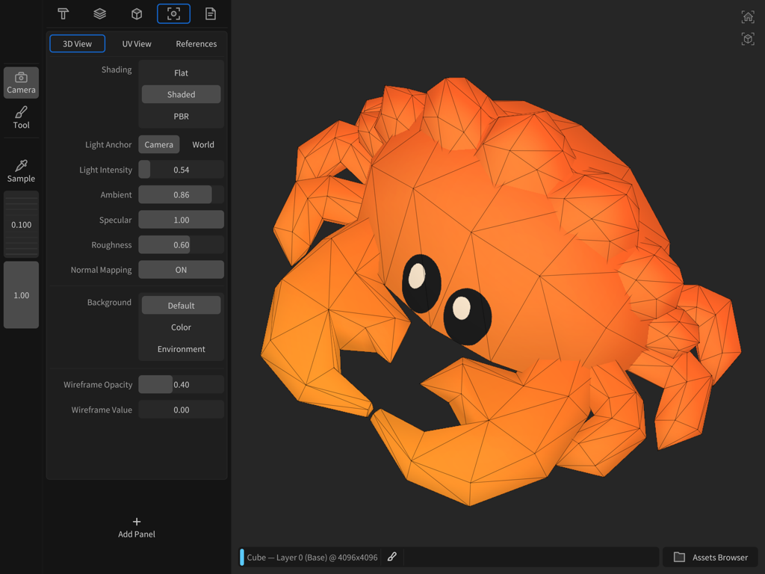Select the eyedropper icon in the bottom bar
Viewport: 765px width, 574px height.
(x=391, y=557)
